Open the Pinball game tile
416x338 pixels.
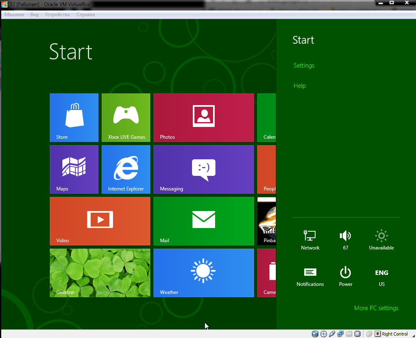[x=267, y=221]
